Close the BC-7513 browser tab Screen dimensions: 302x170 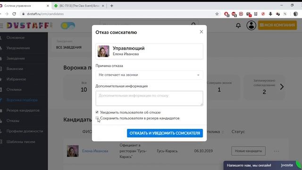103,6
